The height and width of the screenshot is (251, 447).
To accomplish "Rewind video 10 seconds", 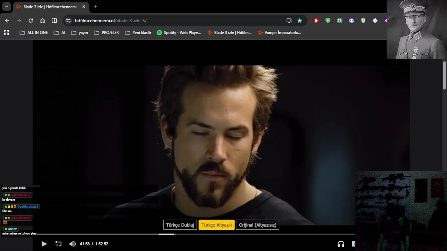I will pos(58,244).
